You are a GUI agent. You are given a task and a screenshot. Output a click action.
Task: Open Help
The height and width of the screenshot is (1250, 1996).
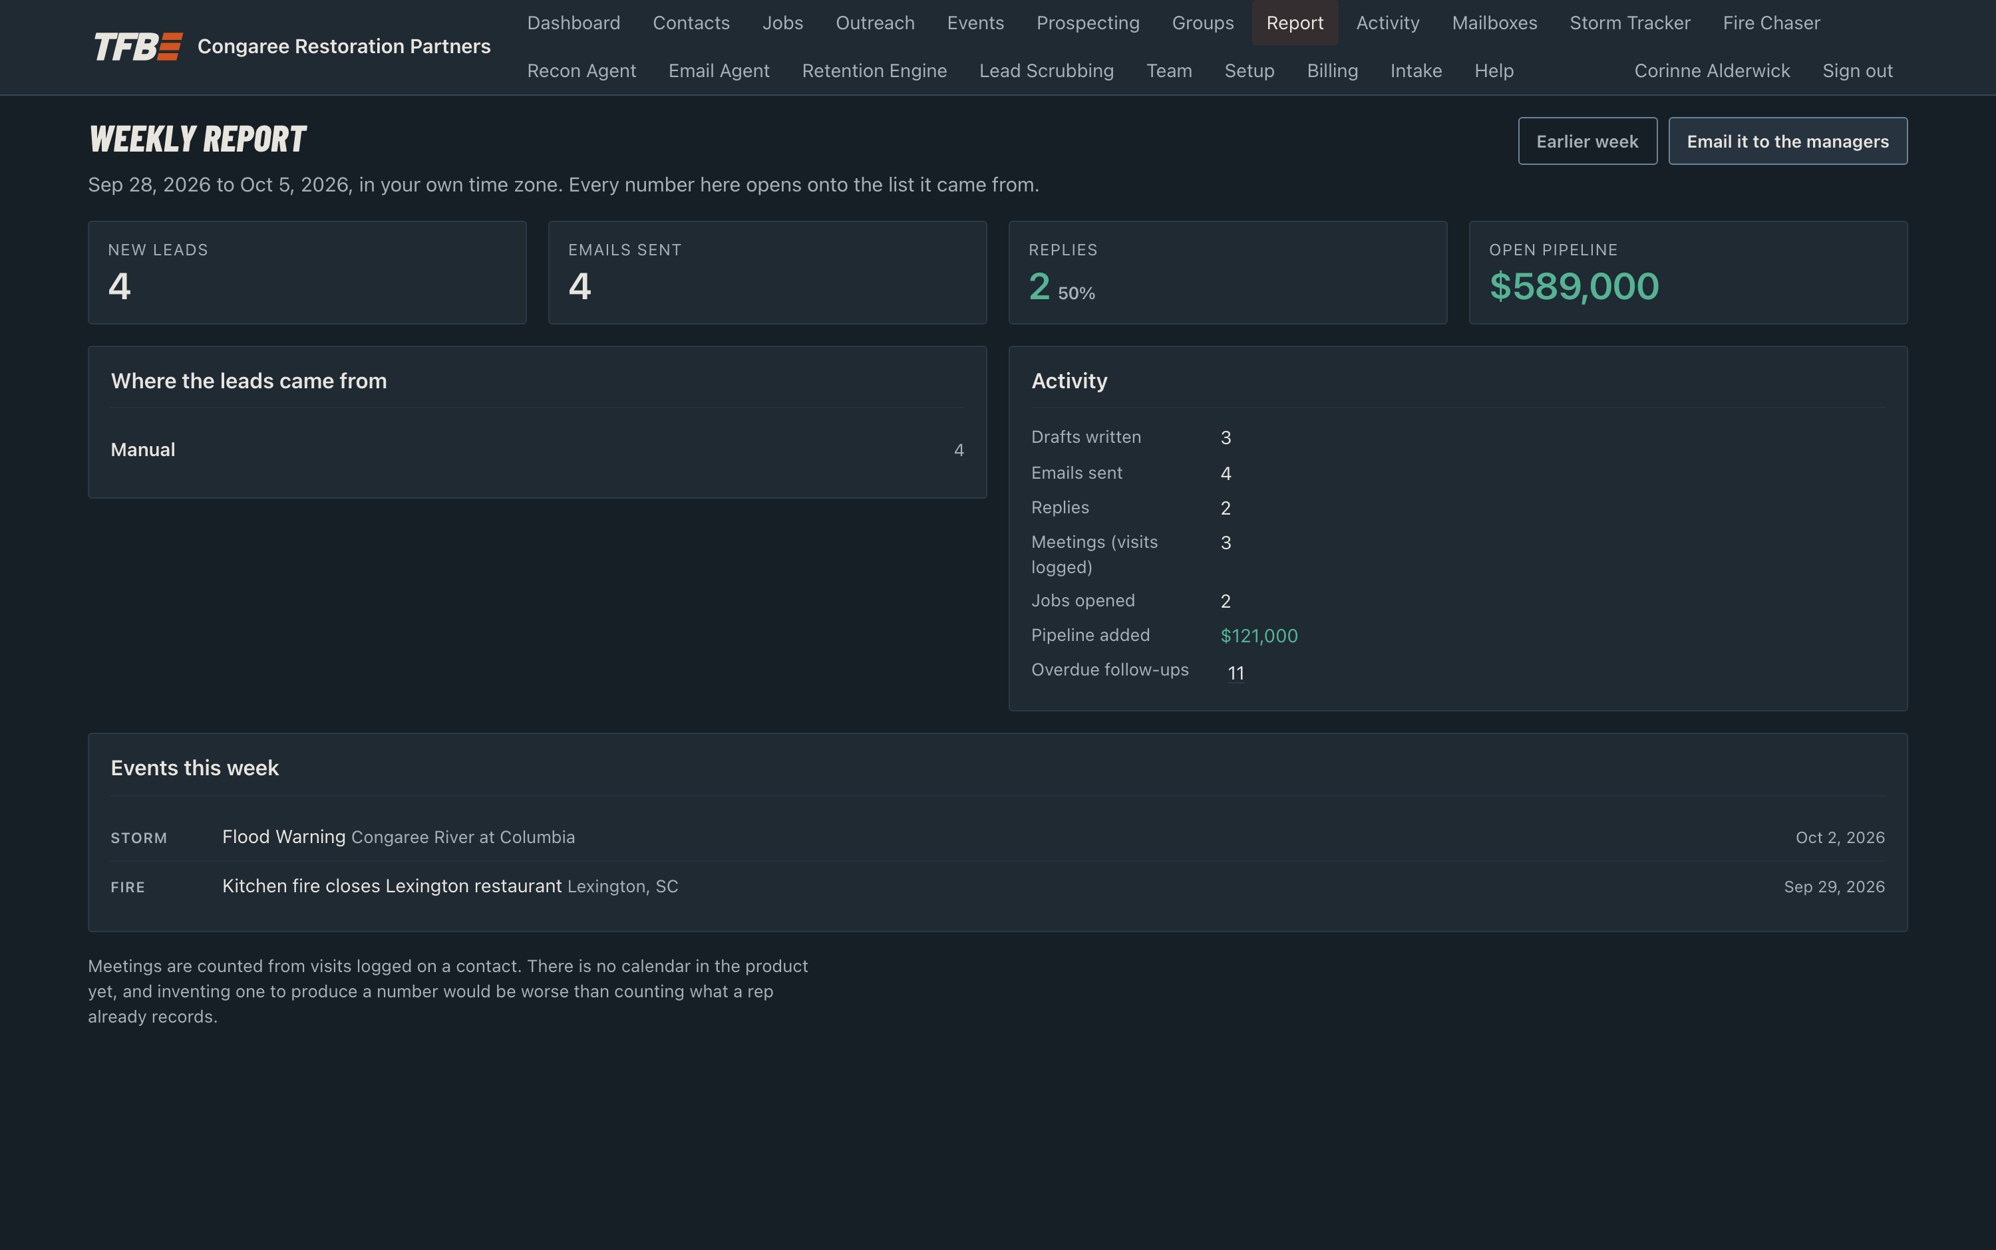tap(1494, 71)
